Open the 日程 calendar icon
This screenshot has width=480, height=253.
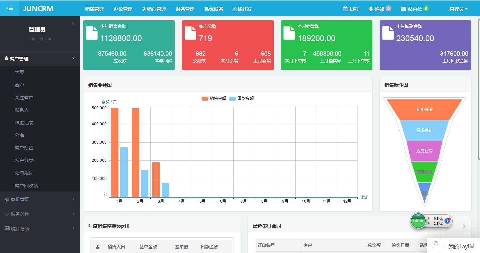point(351,9)
